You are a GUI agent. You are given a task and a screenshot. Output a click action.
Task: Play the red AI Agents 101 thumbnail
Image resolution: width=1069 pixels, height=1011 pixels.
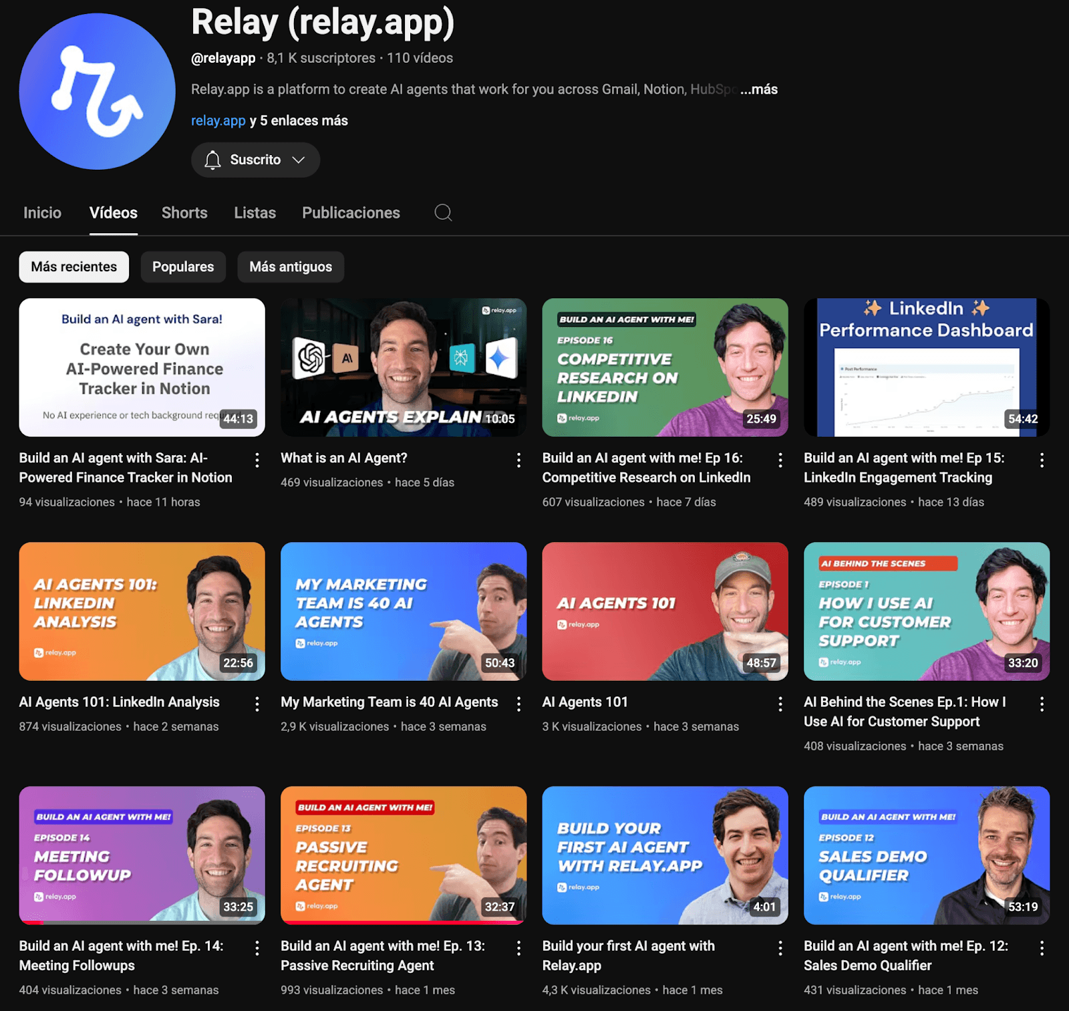(x=665, y=611)
